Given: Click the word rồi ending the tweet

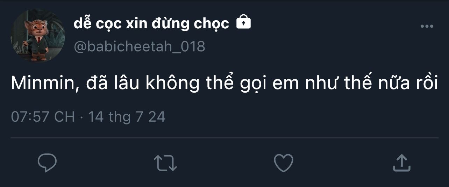Looking at the screenshot, I should click(427, 84).
